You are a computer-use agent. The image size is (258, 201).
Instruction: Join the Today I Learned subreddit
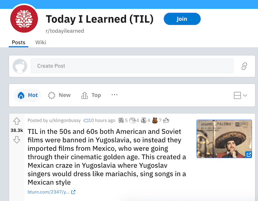pos(182,19)
